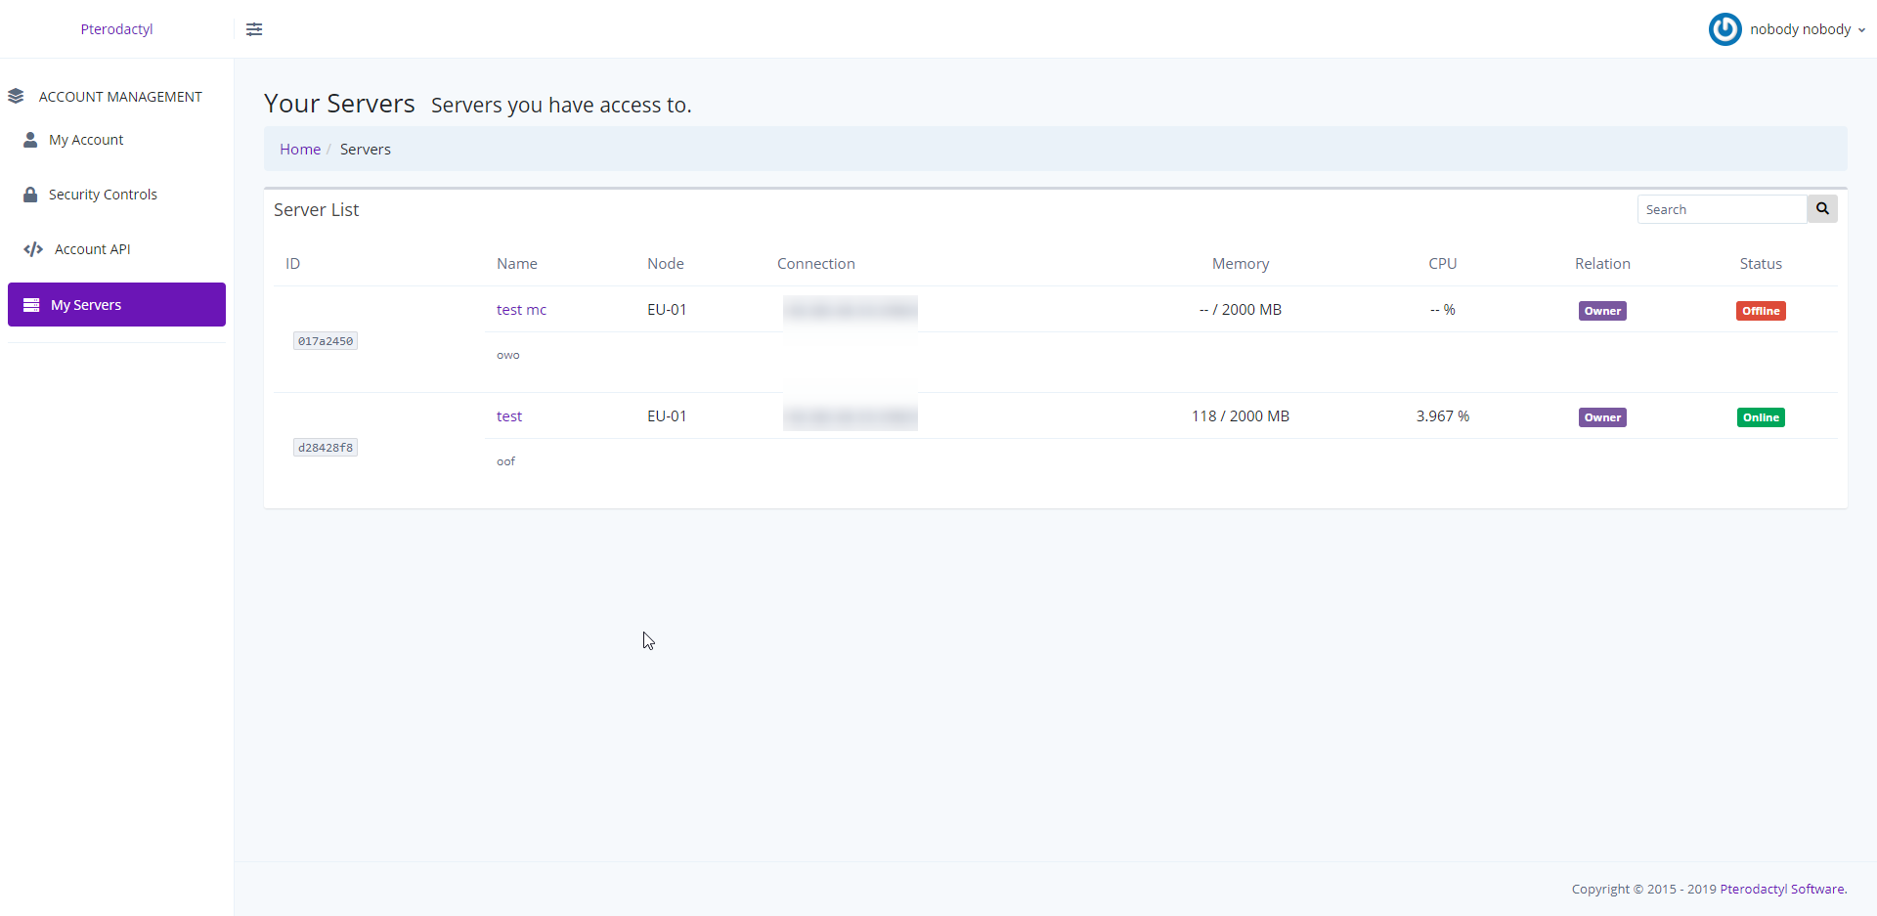The image size is (1877, 916).
Task: Click the server ID 017a2450 code tag
Action: [x=326, y=341]
